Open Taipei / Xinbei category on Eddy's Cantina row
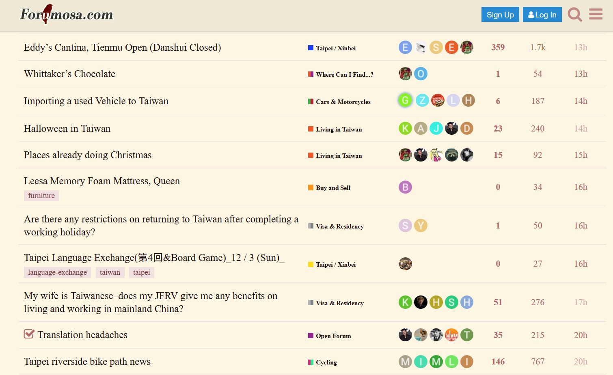The width and height of the screenshot is (613, 375). point(332,48)
